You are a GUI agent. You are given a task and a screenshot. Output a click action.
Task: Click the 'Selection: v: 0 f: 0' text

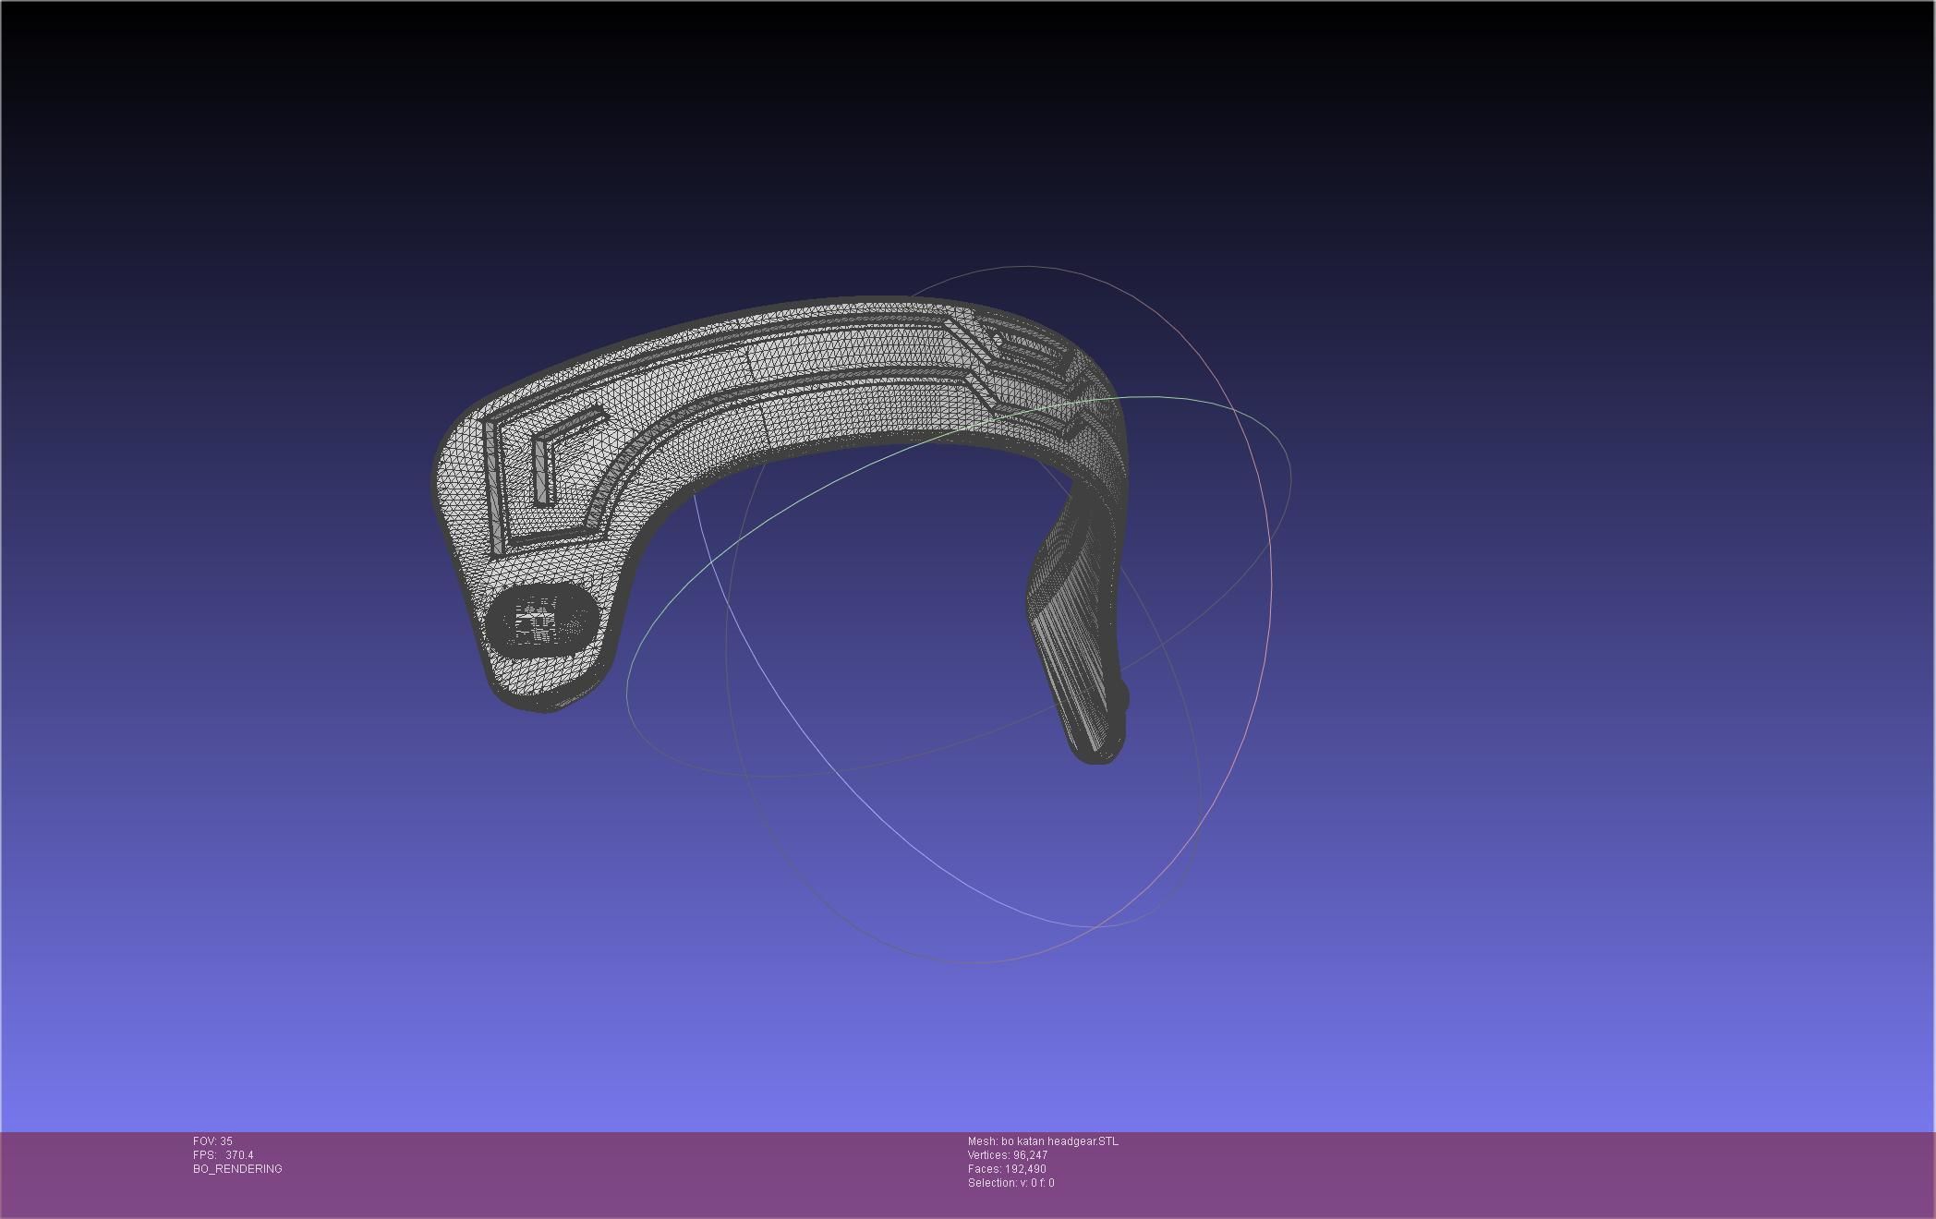click(x=1010, y=1183)
